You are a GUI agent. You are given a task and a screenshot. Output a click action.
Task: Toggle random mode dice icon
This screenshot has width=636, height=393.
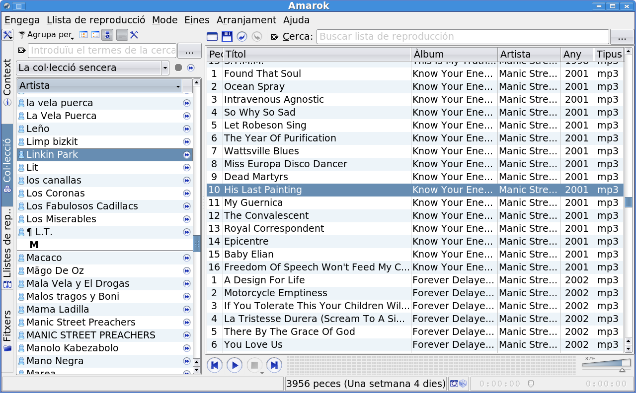(463, 384)
